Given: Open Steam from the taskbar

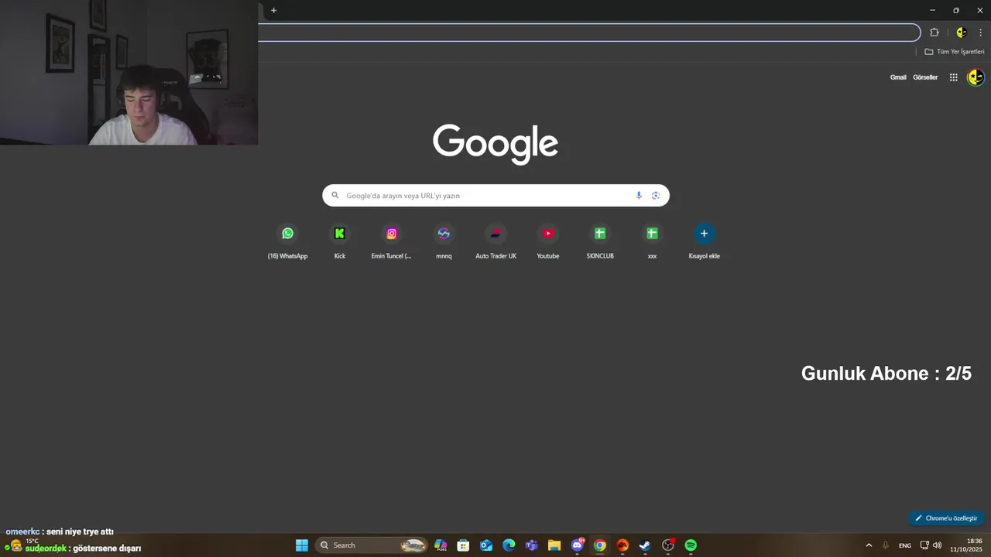Looking at the screenshot, I should [645, 545].
